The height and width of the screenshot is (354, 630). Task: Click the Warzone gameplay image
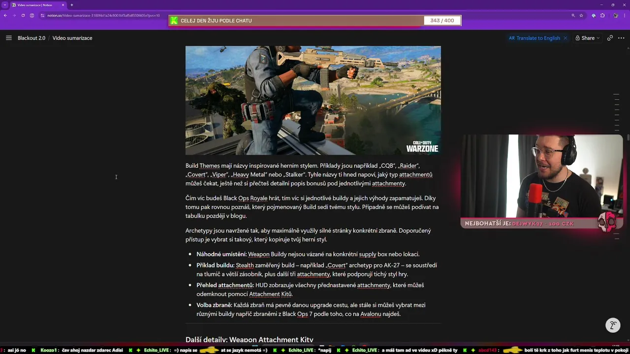[313, 100]
